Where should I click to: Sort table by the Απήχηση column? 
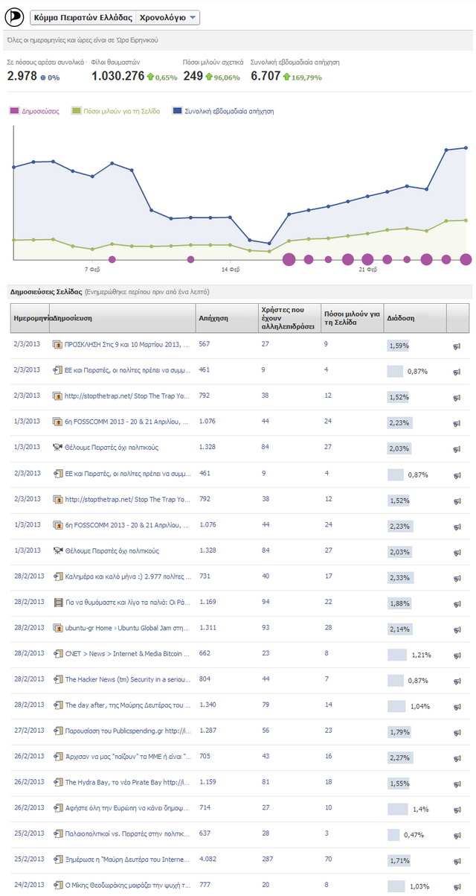click(x=213, y=318)
